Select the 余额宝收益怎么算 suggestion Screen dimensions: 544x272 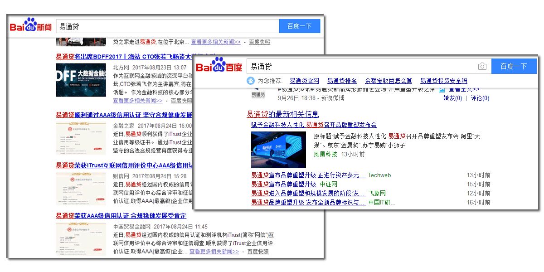pos(389,81)
